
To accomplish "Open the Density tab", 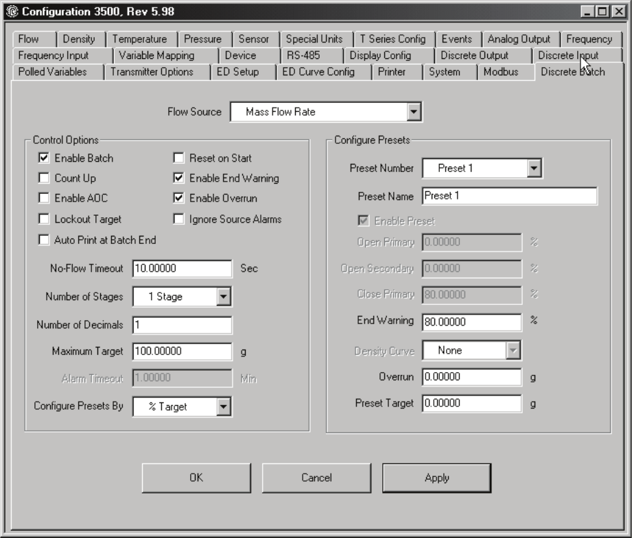I will [80, 39].
